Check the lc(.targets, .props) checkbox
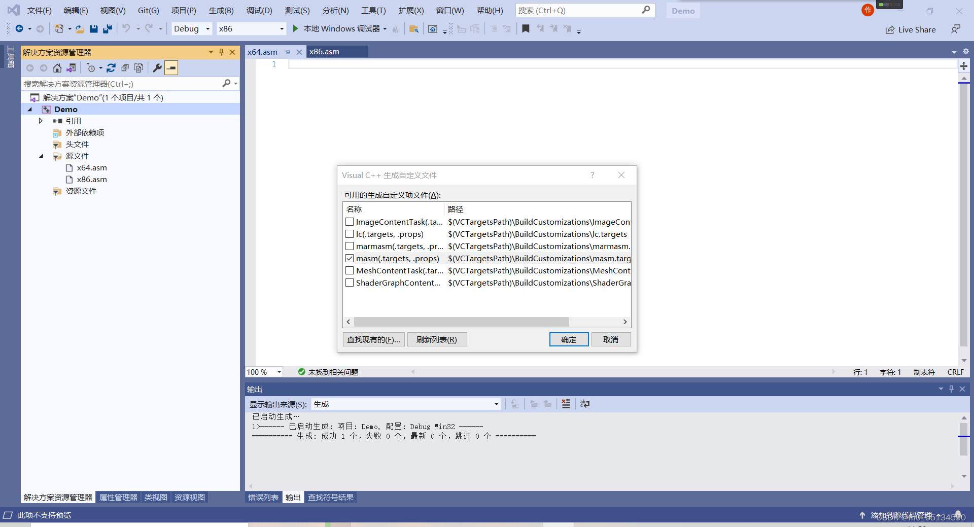The image size is (974, 527). tap(349, 234)
